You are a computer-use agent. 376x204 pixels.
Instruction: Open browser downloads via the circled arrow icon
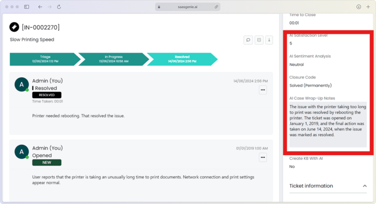tap(359, 7)
